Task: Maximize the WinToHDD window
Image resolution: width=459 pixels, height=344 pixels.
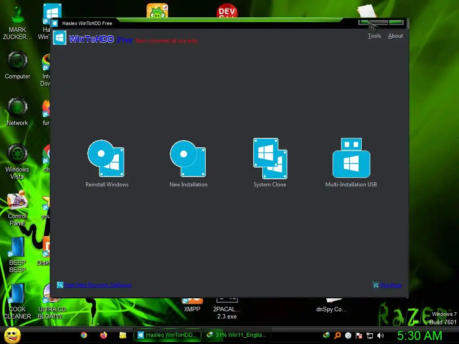Action: (378, 22)
